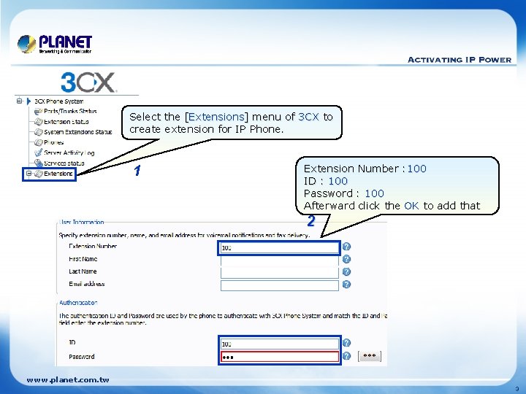Screen dimensions: 526x394
Task: Open help for Last Name
Action: (346, 271)
